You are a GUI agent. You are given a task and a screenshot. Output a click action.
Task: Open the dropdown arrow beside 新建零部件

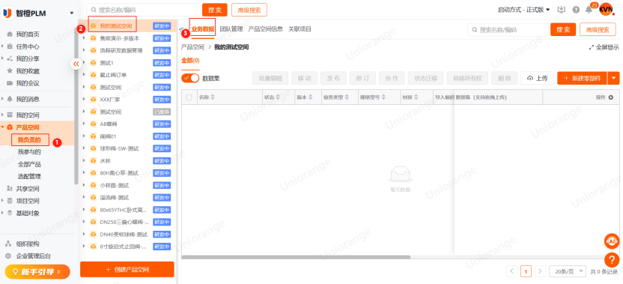pos(613,78)
